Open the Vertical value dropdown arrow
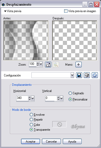 tap(62, 98)
